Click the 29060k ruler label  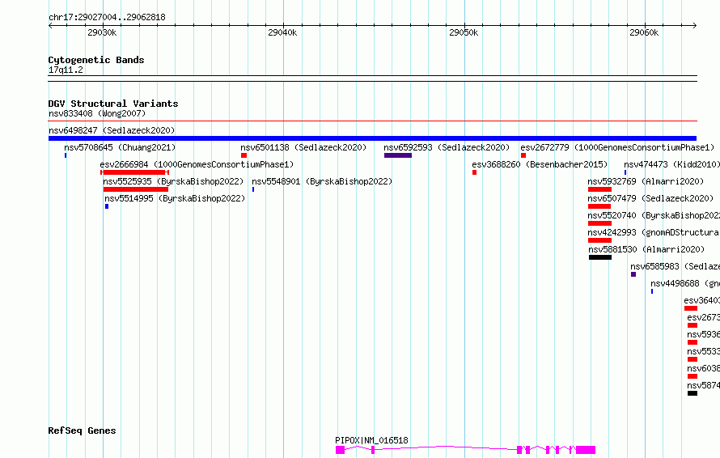pos(644,32)
